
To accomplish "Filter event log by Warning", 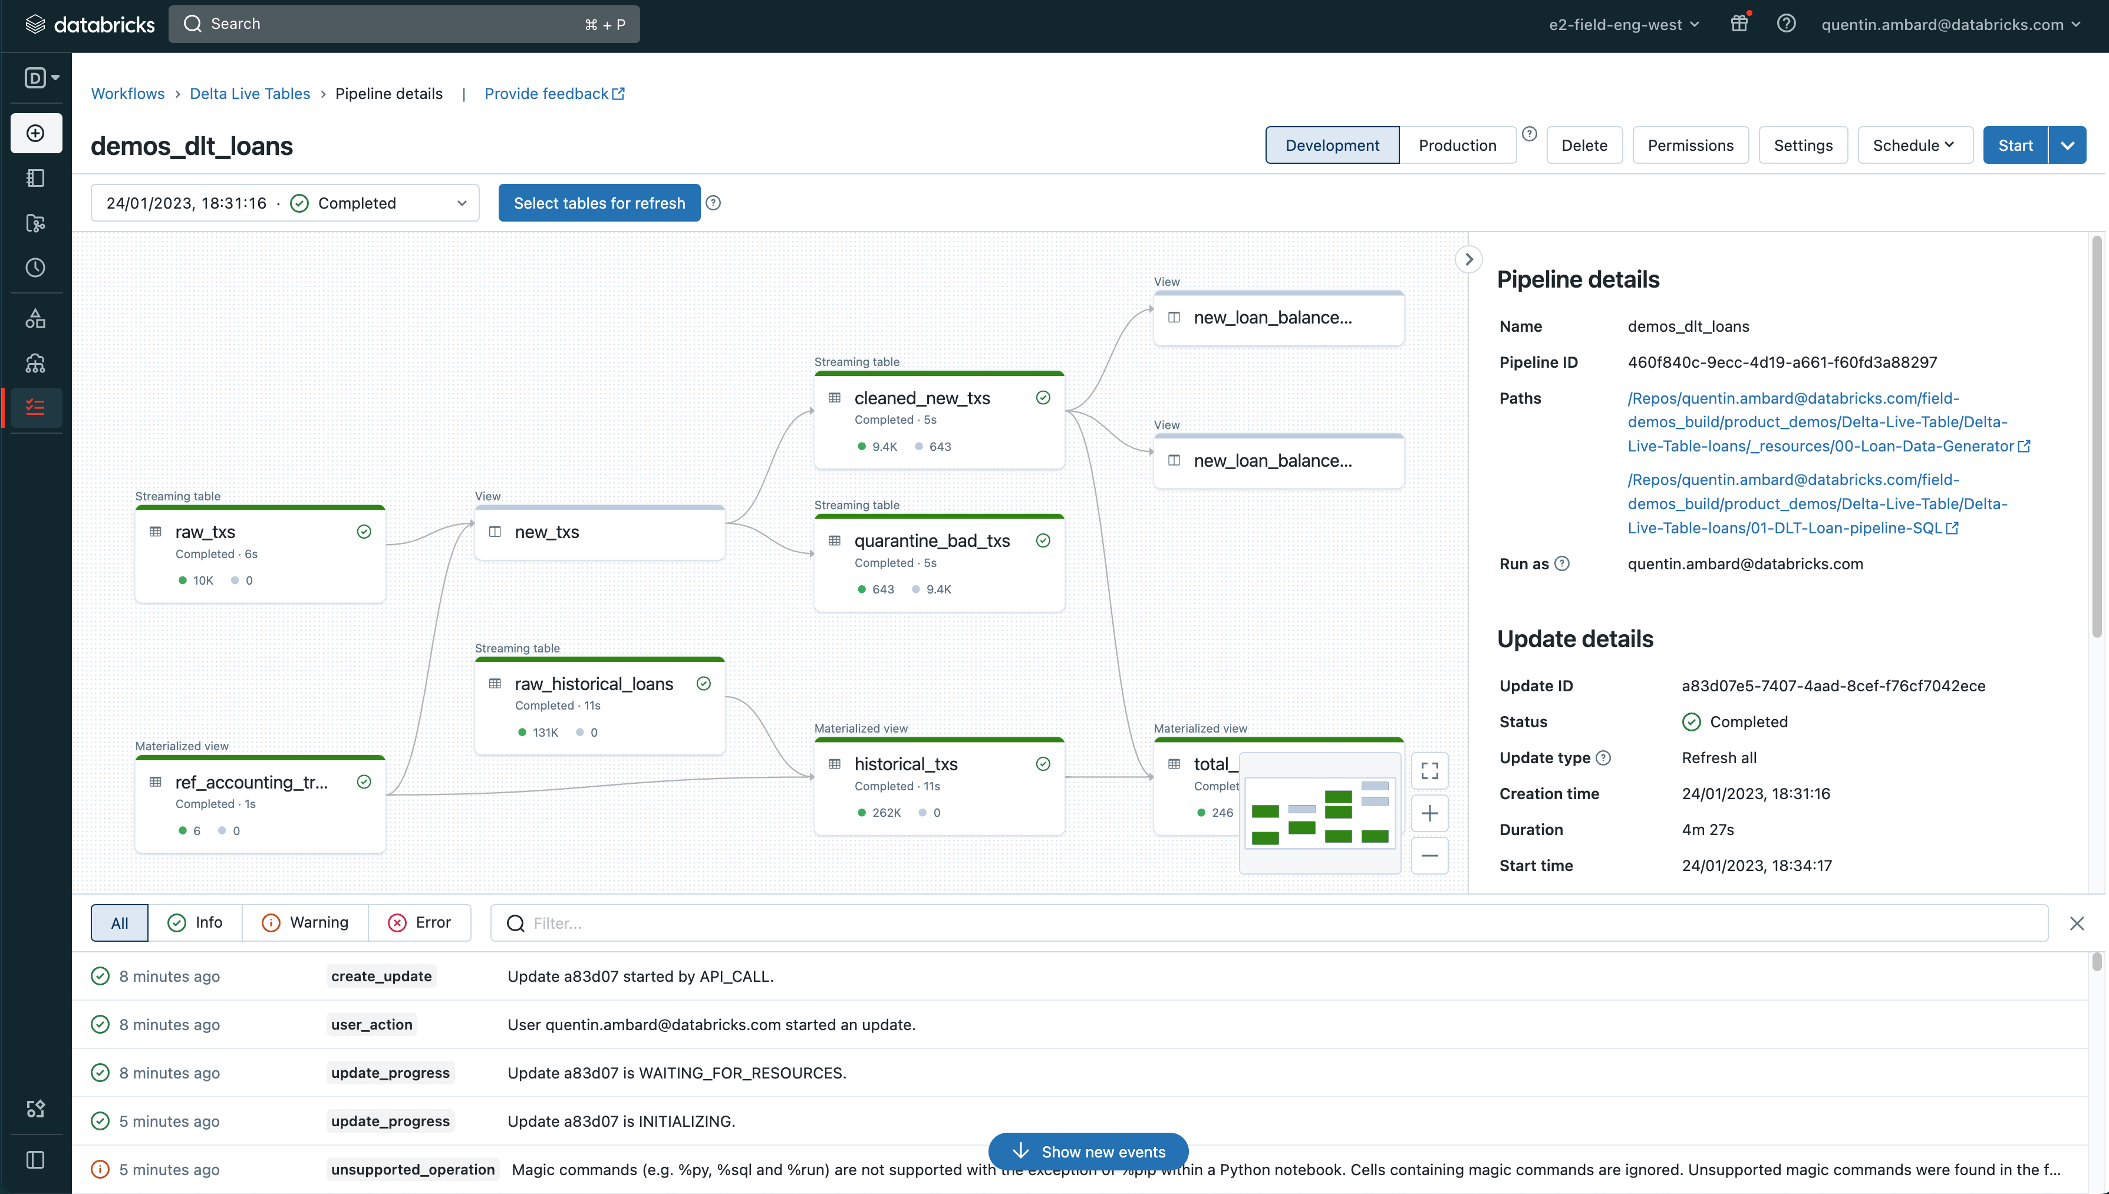I will (305, 922).
